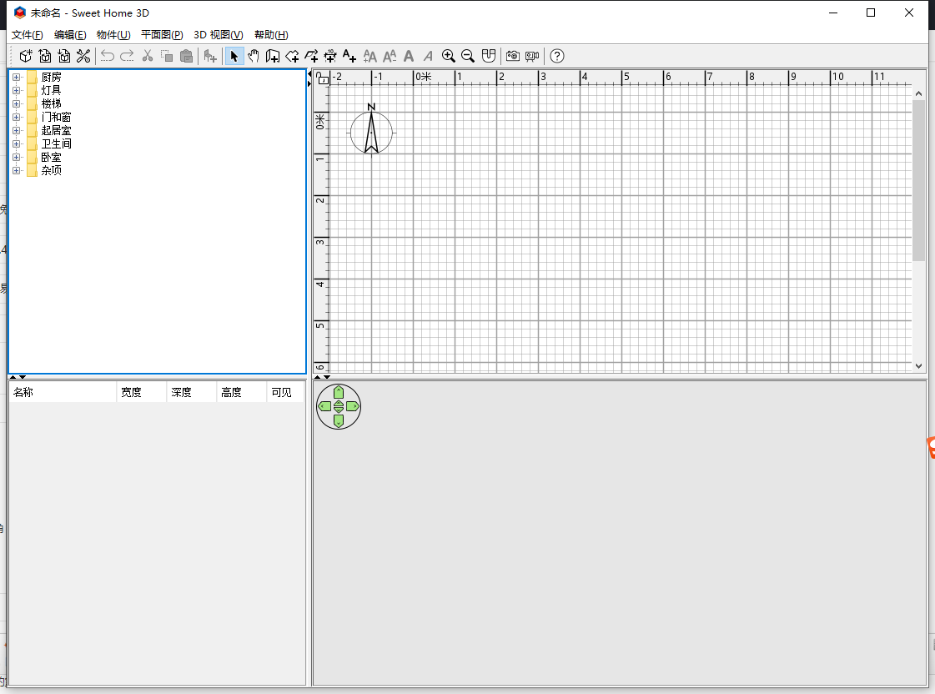
Task: Open the 帮助(H) menu
Action: click(x=271, y=34)
